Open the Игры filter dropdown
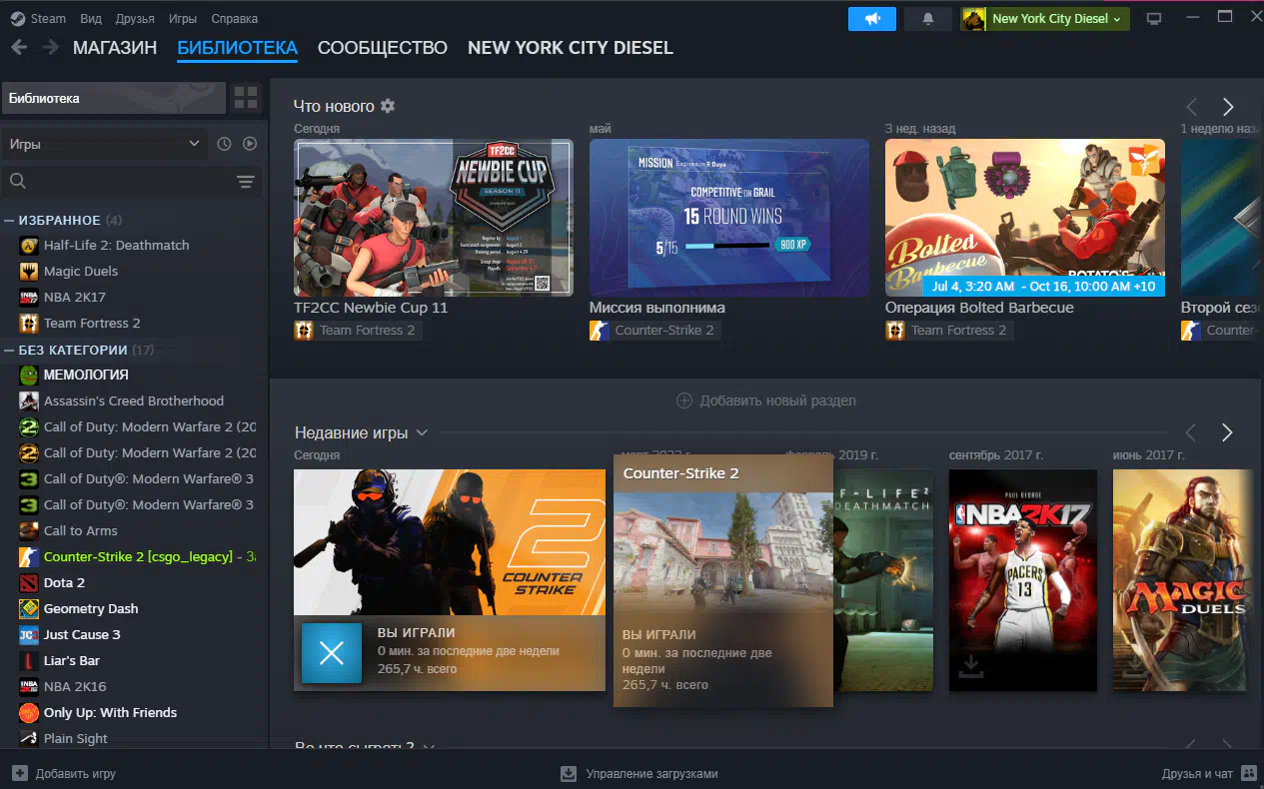This screenshot has height=789, width=1264. pos(105,144)
